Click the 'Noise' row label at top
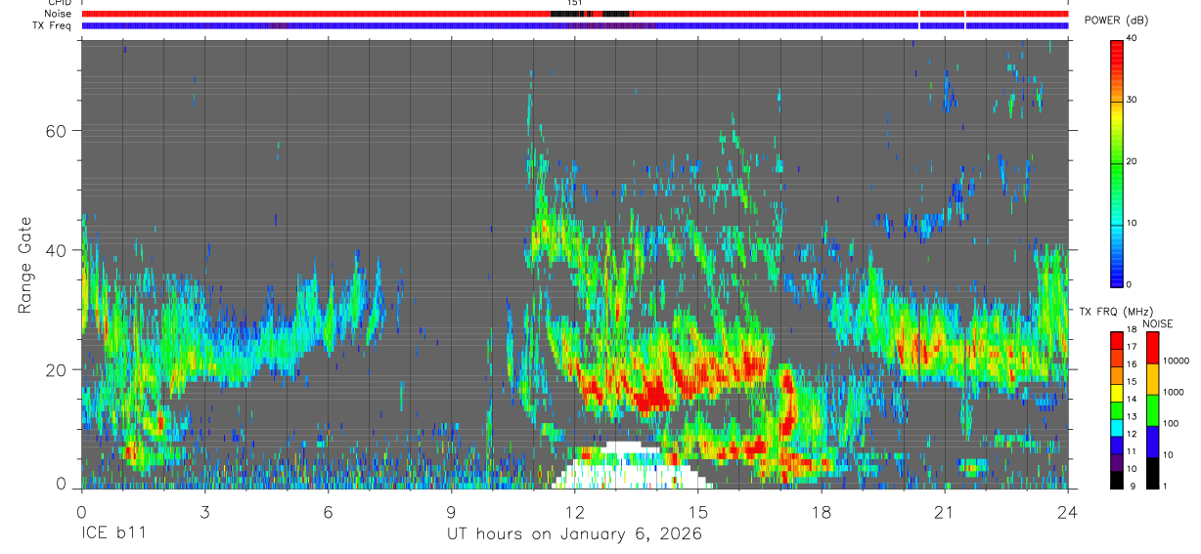 point(58,14)
